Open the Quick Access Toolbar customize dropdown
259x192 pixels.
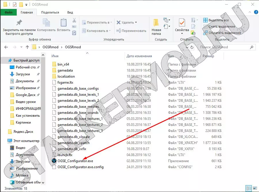click(x=26, y=5)
